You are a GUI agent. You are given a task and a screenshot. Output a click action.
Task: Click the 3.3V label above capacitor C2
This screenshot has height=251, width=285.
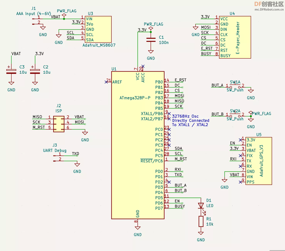coord(39,54)
